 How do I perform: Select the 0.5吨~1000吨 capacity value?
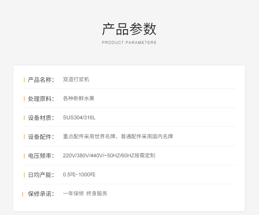click(x=79, y=175)
